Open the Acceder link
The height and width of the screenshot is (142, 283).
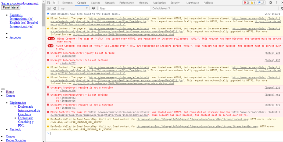click(x=15, y=38)
